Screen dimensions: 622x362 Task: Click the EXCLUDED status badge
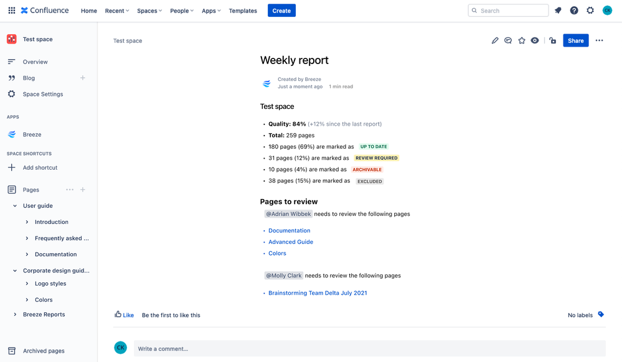[x=369, y=181]
